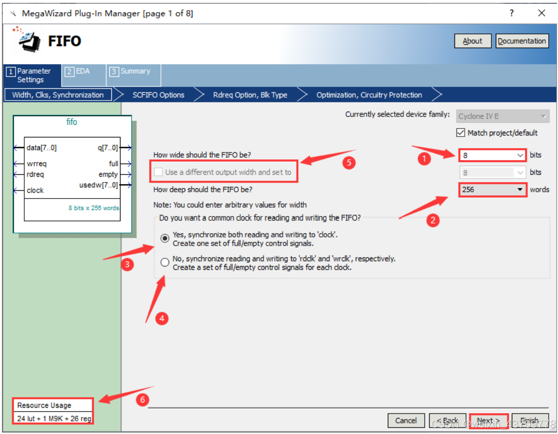
Task: Click the rdreq port label
Action: click(35, 175)
